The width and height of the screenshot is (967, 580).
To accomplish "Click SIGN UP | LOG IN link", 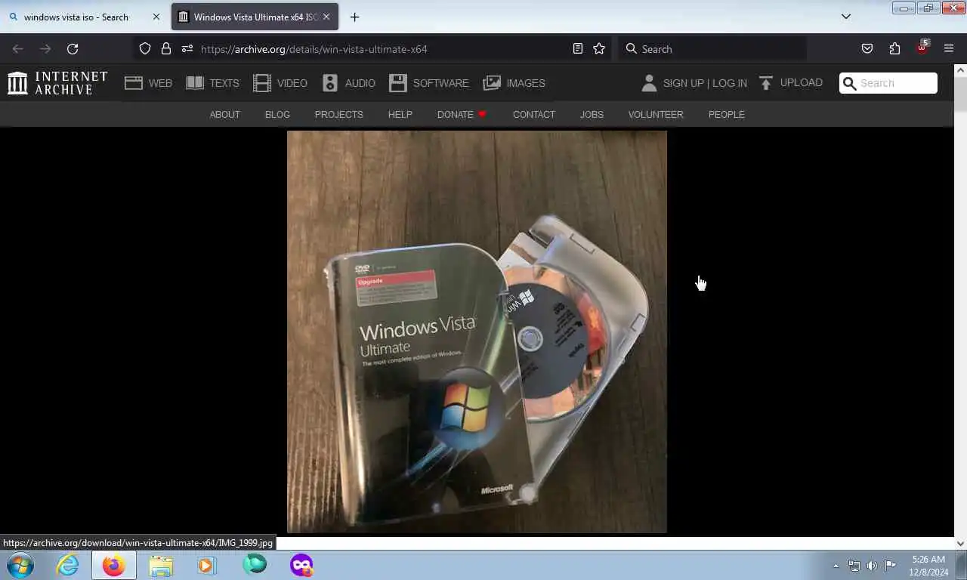I will pyautogui.click(x=705, y=83).
